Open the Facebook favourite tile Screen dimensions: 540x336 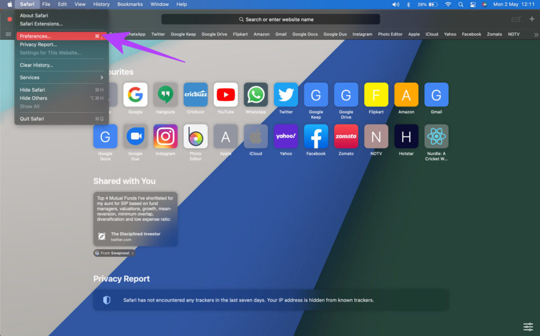pos(316,136)
